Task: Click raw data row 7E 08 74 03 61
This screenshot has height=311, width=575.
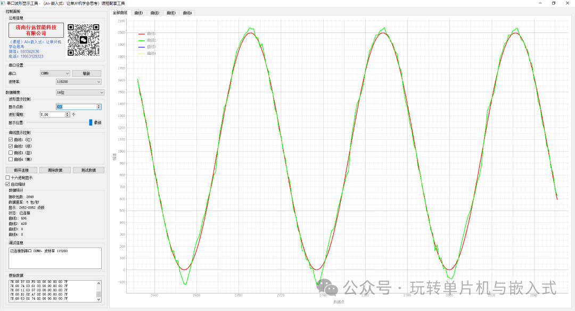Action: click(x=39, y=286)
